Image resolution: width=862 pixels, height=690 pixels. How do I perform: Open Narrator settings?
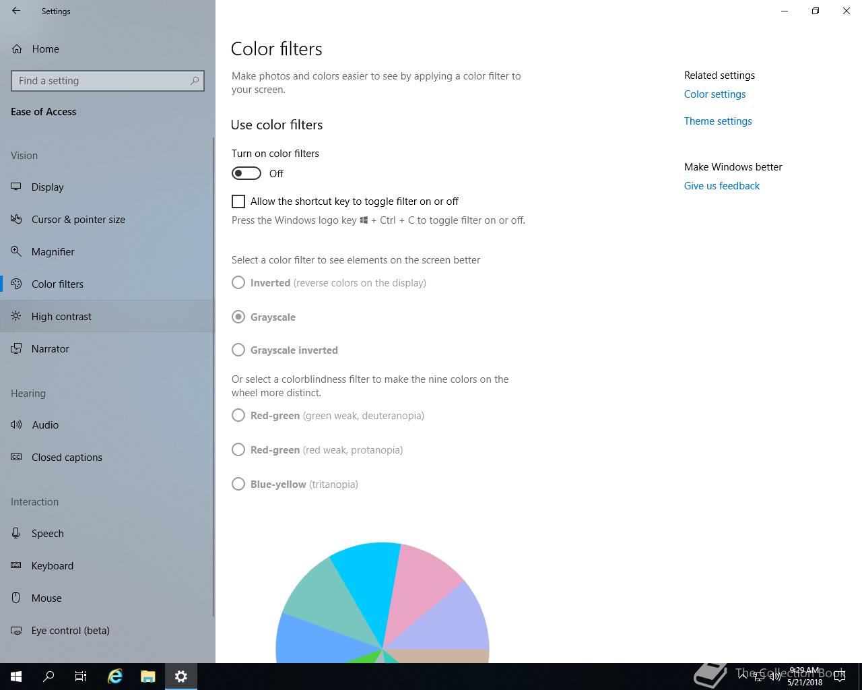[108, 348]
